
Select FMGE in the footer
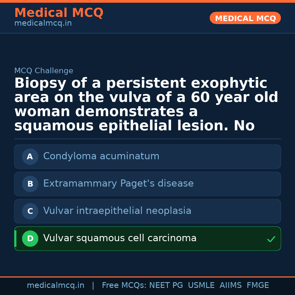coord(258,285)
